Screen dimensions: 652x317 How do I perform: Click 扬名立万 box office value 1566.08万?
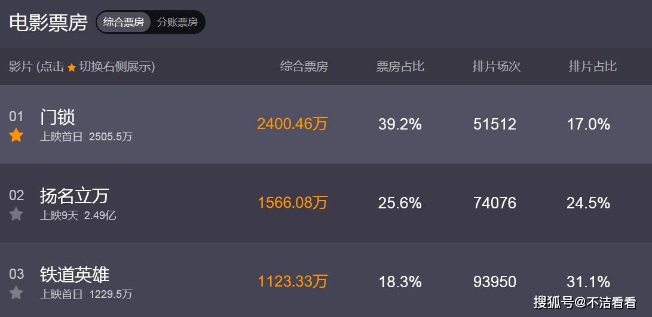click(x=292, y=203)
